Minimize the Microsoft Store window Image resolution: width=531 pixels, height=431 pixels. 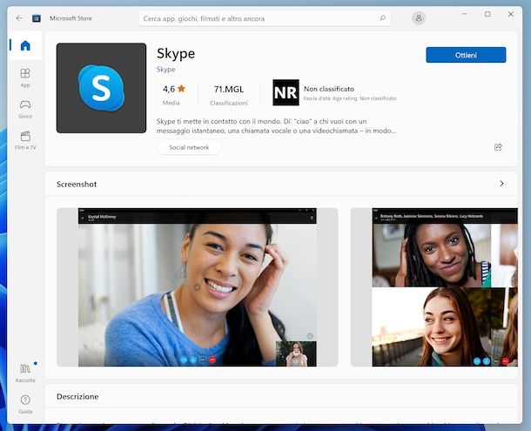465,14
